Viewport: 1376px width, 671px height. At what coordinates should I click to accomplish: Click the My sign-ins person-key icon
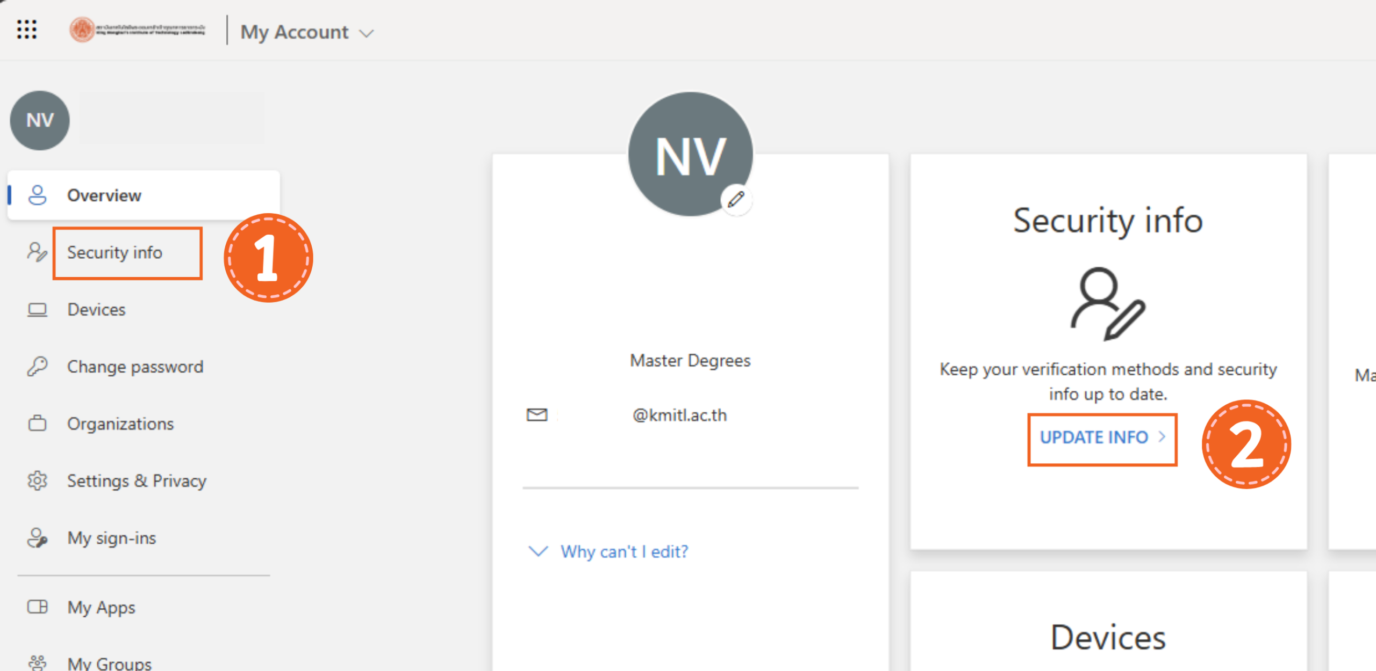[x=37, y=537]
